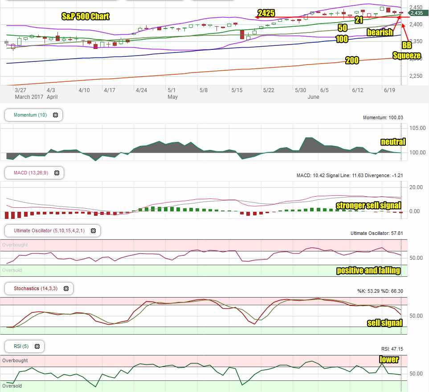Click the S&P 500 Chart title annotation

[86, 16]
